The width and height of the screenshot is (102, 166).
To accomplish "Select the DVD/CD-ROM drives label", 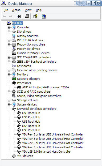I will click(x=30, y=40).
